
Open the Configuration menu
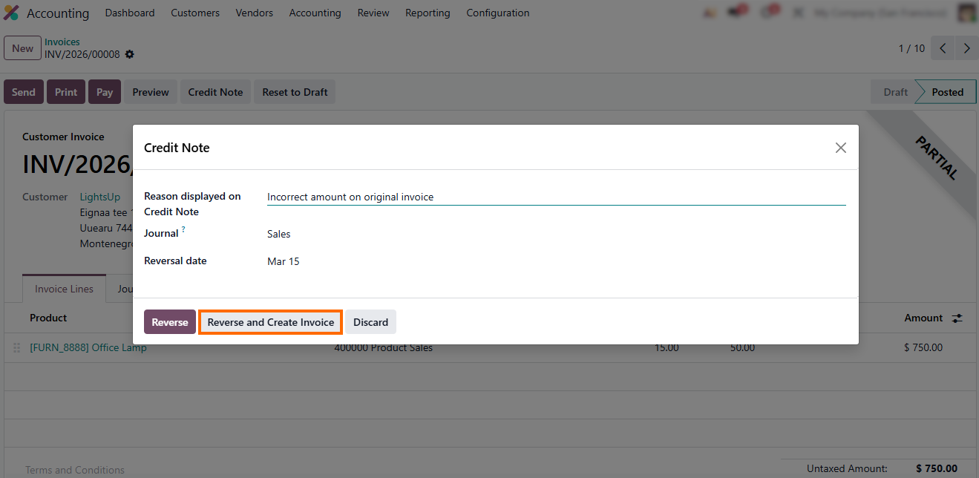tap(497, 13)
